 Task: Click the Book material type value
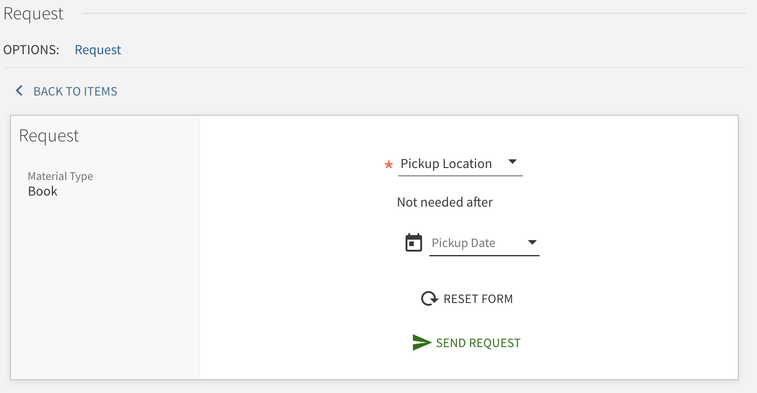pyautogui.click(x=43, y=191)
